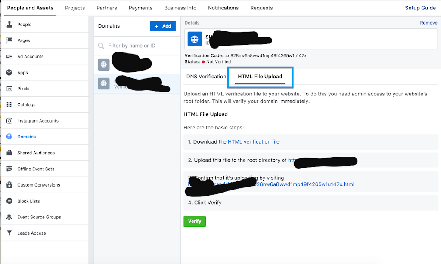441x264 pixels.
Task: Click the blue globe icon in Details header
Action: (x=195, y=39)
